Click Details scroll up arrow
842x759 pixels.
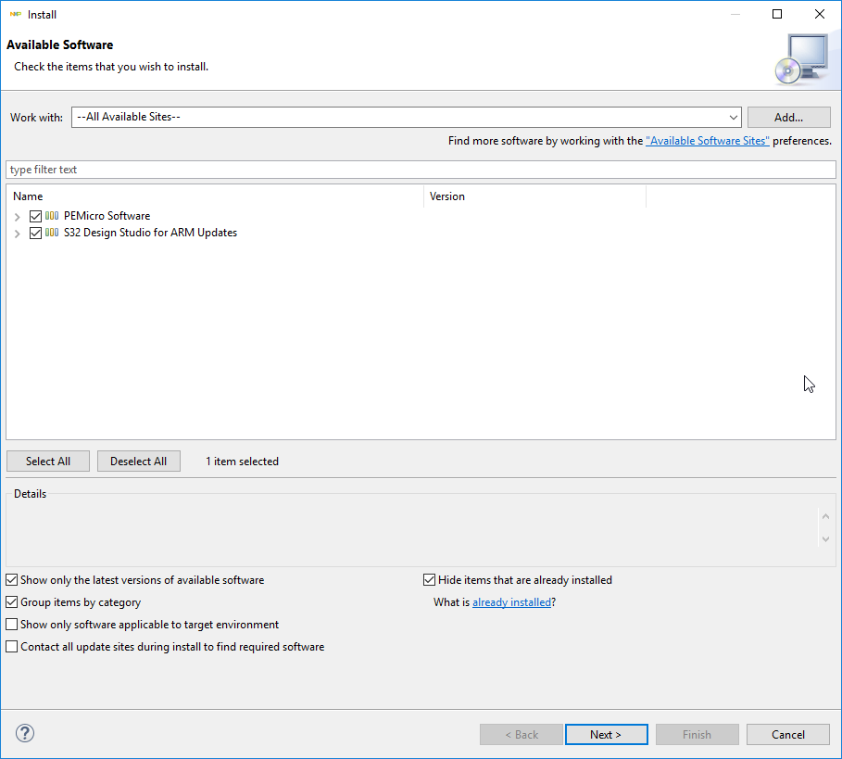826,517
